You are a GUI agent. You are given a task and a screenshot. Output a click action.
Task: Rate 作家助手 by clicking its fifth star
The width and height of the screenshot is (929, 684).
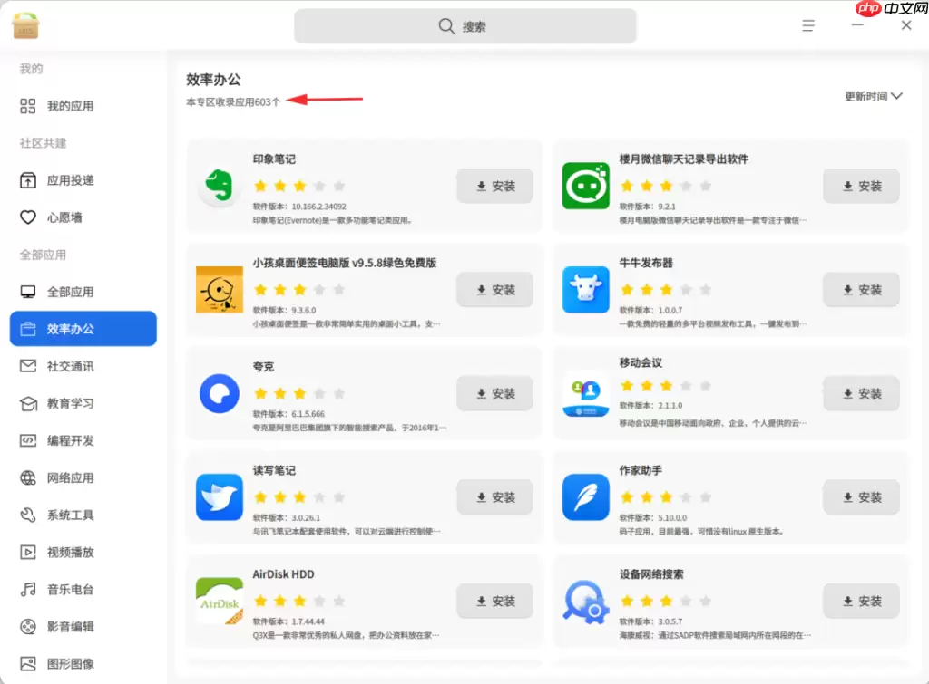tap(706, 496)
